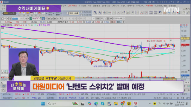Open the 금융상품 menu
This screenshot has height=107, width=191.
coord(172,6)
